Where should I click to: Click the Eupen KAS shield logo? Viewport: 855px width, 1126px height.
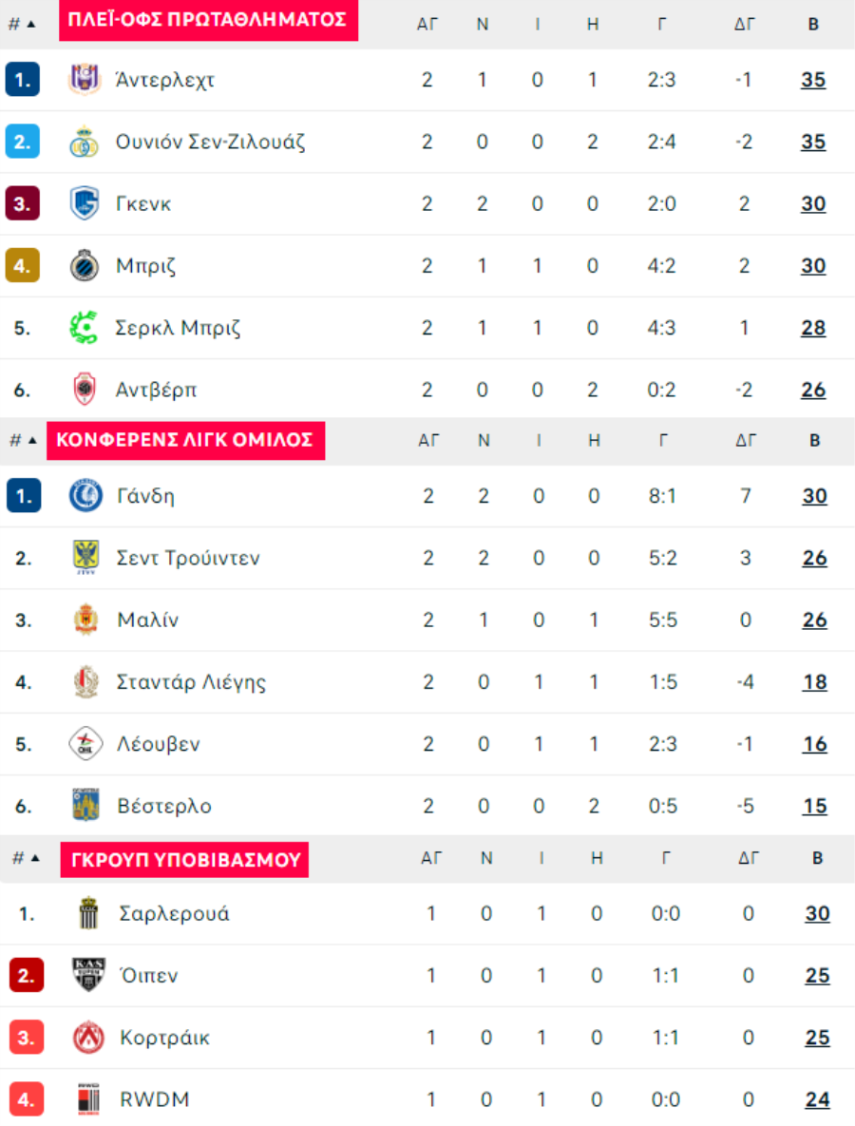88,975
